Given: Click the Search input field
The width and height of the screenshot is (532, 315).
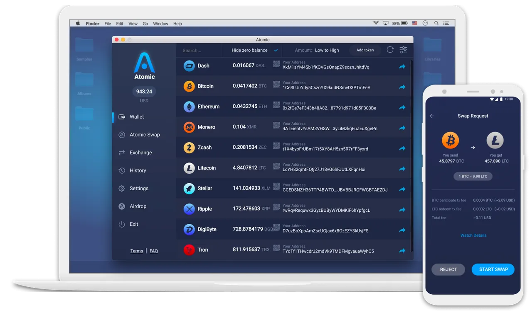Looking at the screenshot, I should (x=199, y=50).
